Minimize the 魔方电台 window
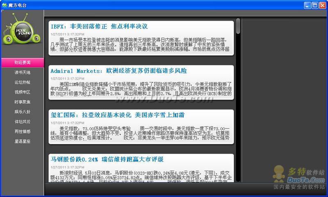 click(307, 5)
